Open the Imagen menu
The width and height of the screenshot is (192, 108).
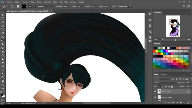pos(25,2)
